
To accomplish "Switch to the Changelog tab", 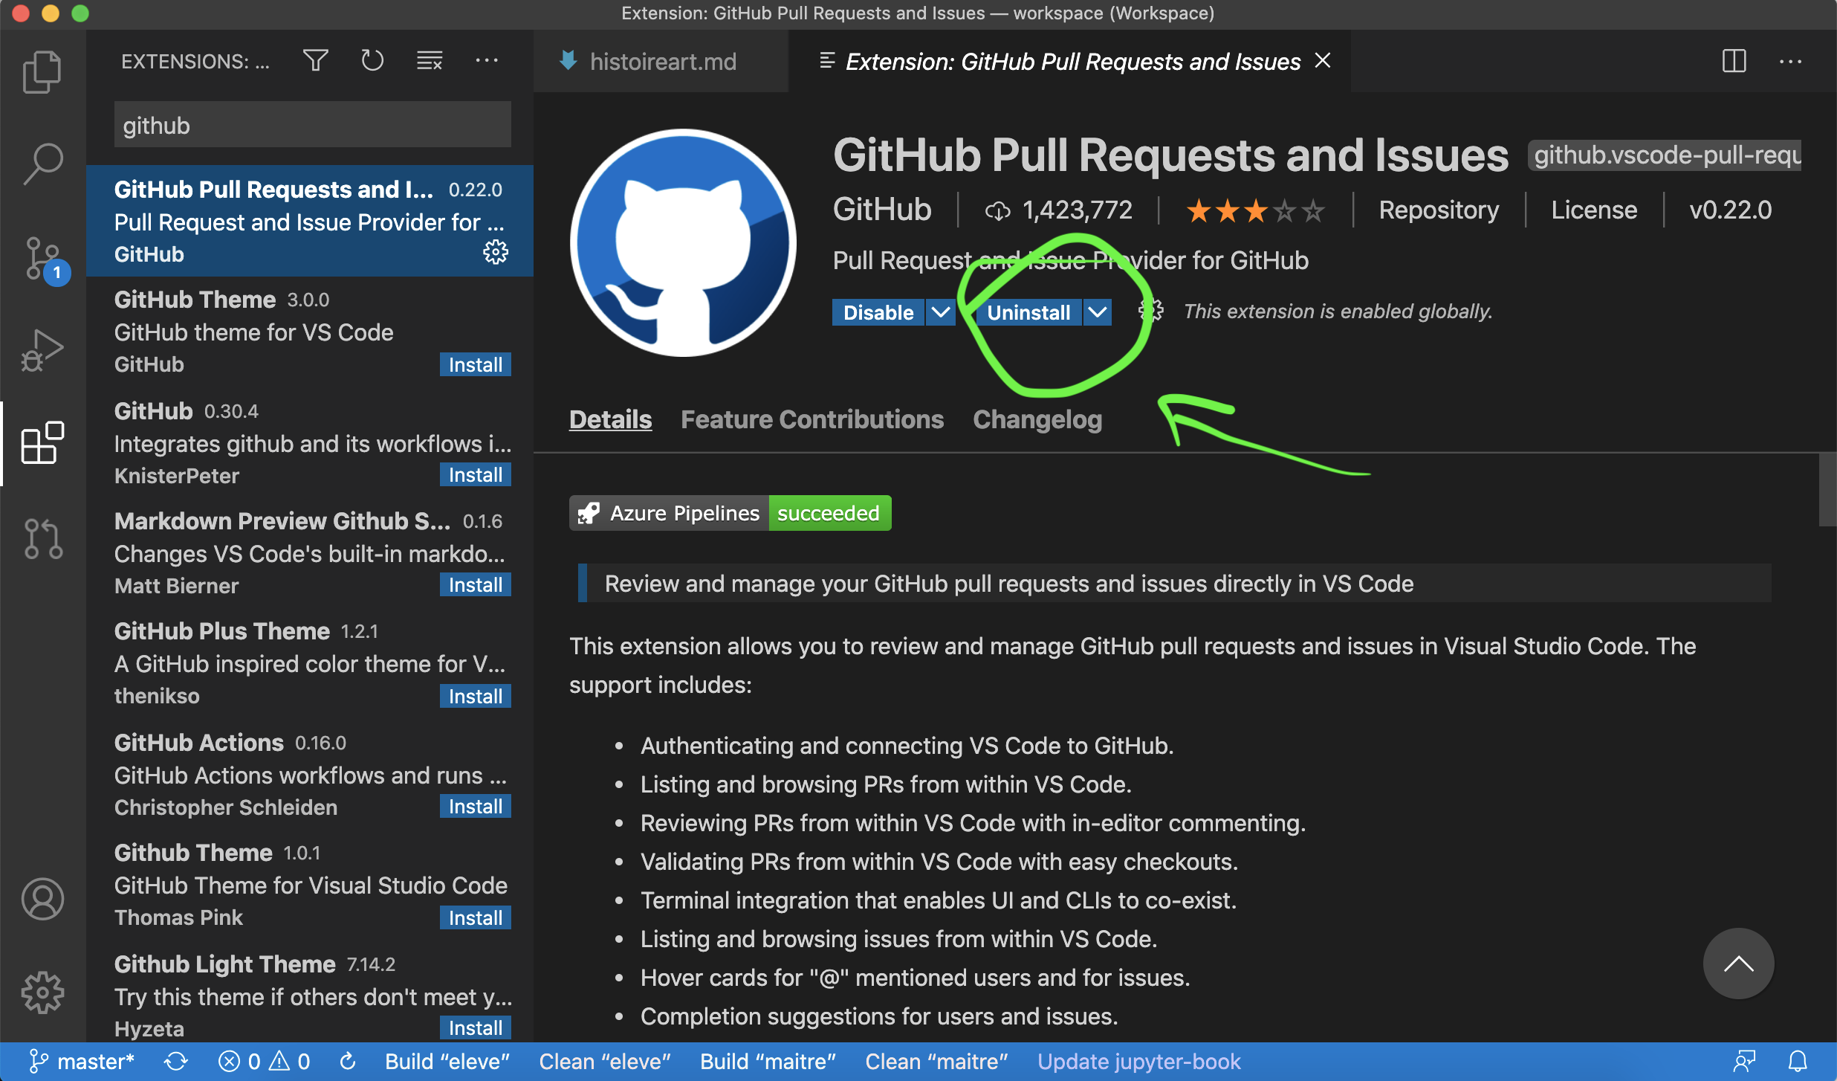I will point(1037,419).
